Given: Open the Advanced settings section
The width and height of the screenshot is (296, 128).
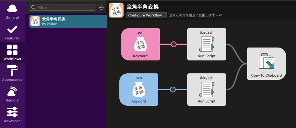Looking at the screenshot, I should (x=12, y=115).
